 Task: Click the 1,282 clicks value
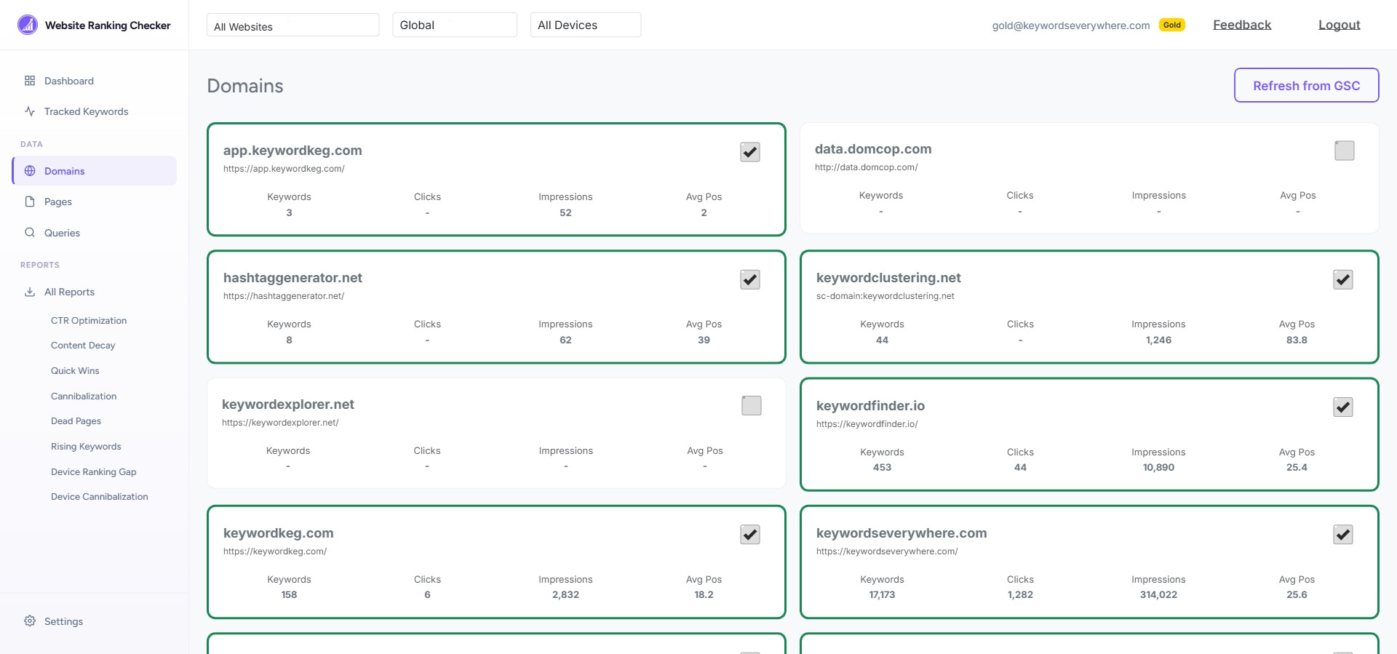(1020, 595)
